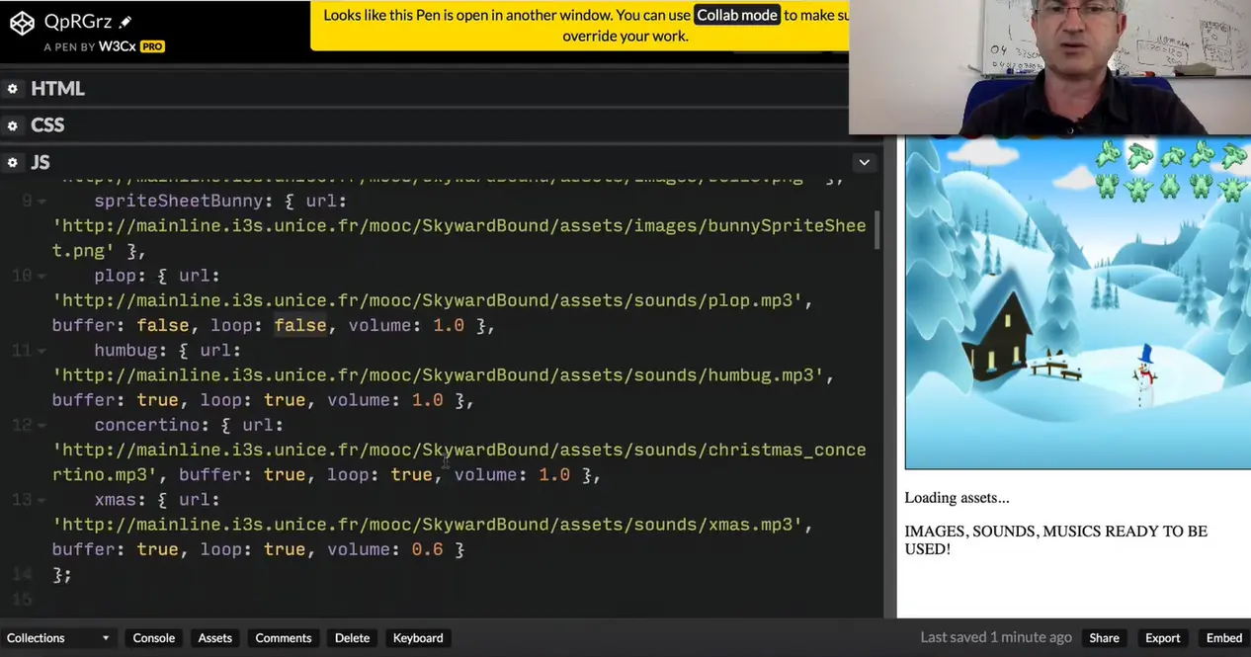Click the Export button
The width and height of the screenshot is (1251, 657).
tap(1163, 638)
